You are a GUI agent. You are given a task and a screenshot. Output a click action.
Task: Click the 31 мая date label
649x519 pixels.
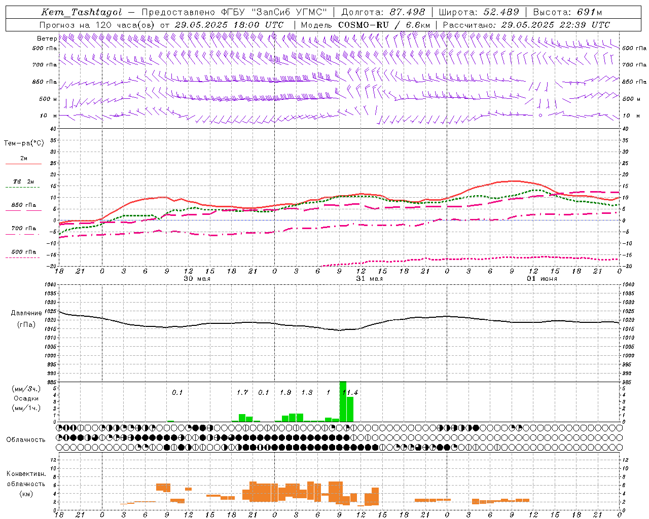370,279
